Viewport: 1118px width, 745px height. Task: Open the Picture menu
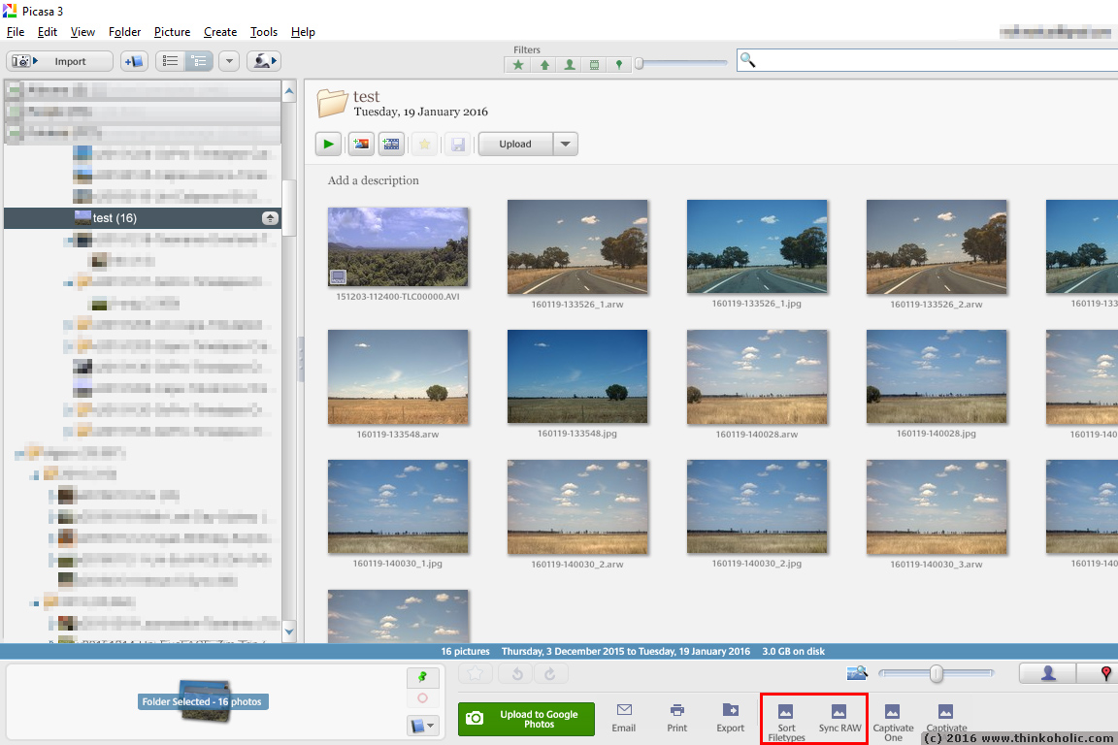172,32
